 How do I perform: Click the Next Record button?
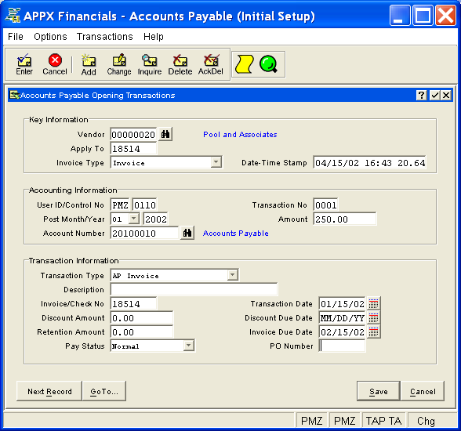(49, 391)
